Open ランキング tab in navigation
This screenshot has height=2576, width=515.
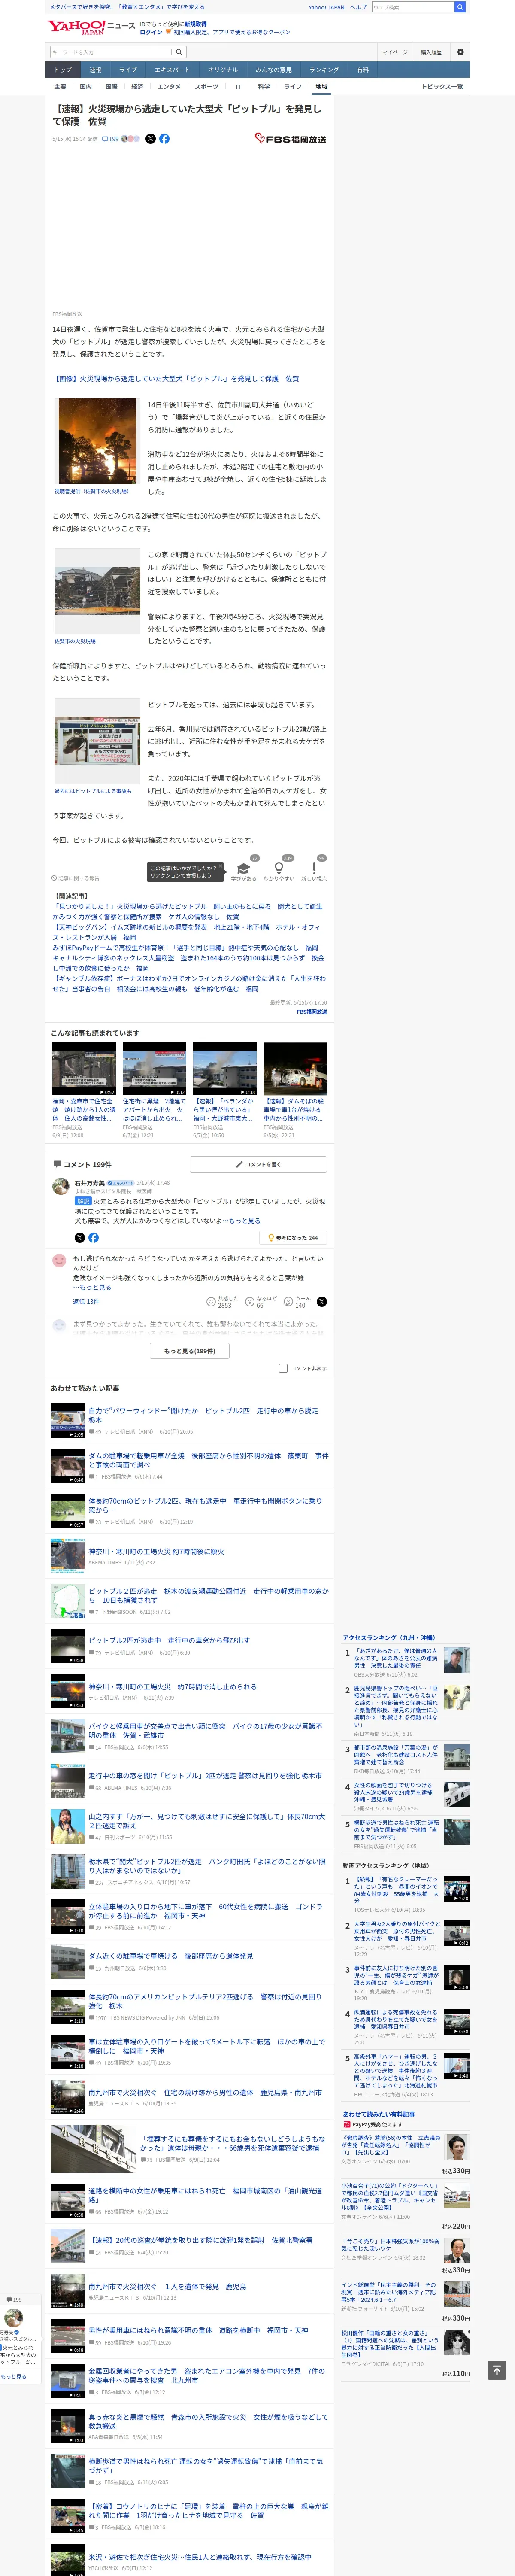coord(324,70)
